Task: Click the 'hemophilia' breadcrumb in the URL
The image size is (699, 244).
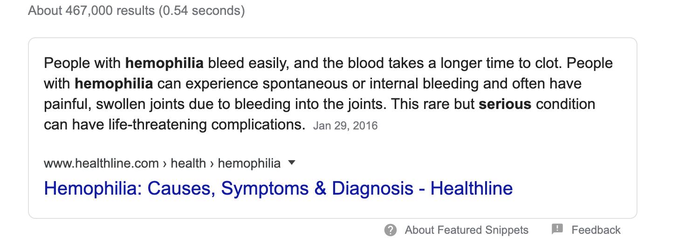Action: tap(249, 163)
